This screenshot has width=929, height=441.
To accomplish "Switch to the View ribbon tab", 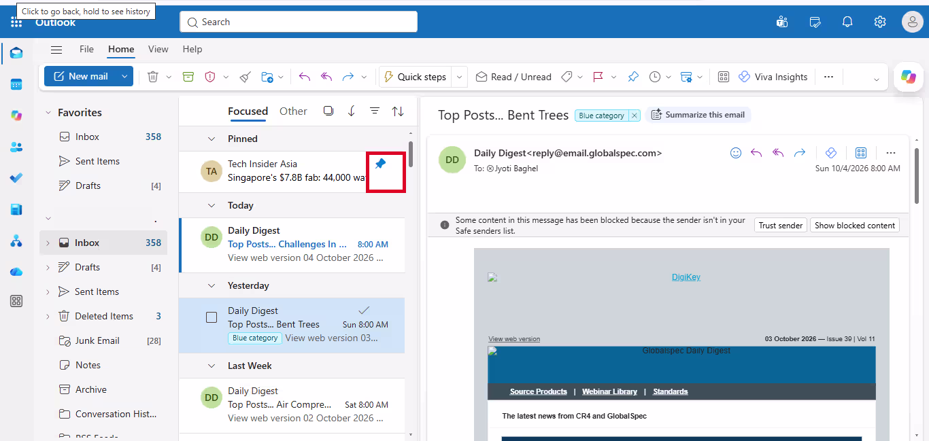I will (158, 49).
